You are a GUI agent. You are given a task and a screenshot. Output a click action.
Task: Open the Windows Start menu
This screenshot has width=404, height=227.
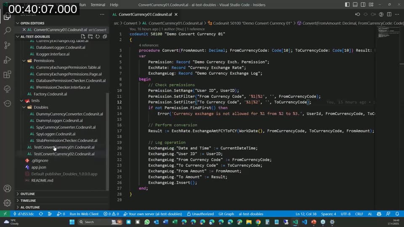72,222
